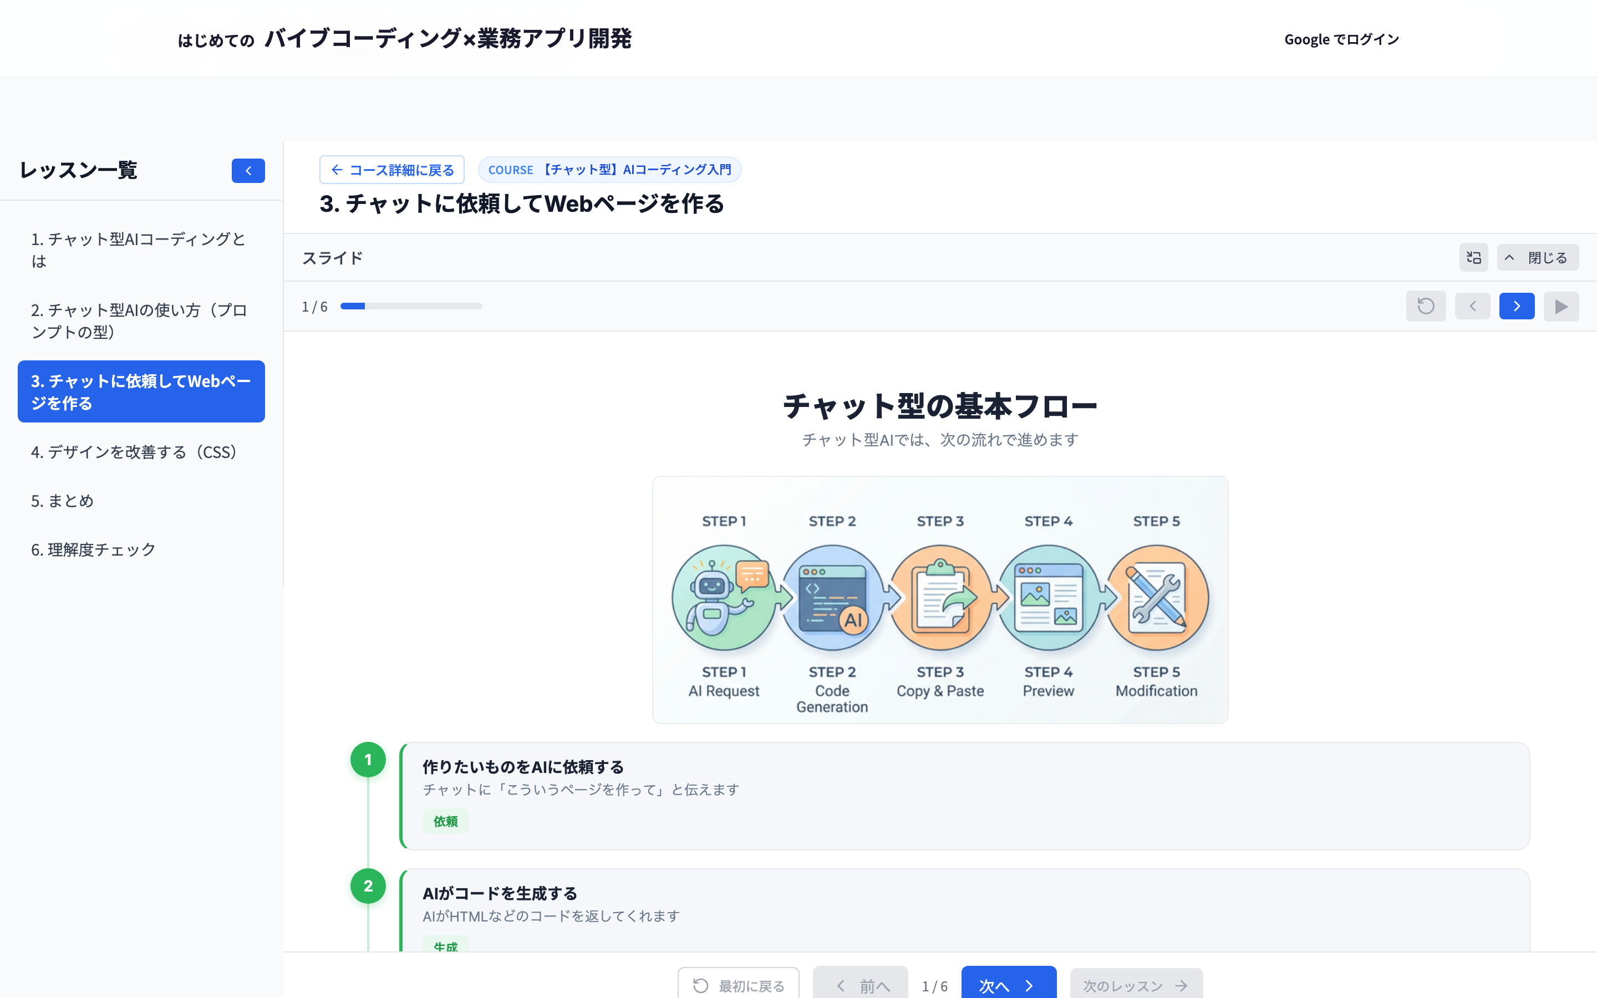This screenshot has height=998, width=1597.
Task: Click the STEP 4 Preview browser icon
Action: 1049,597
